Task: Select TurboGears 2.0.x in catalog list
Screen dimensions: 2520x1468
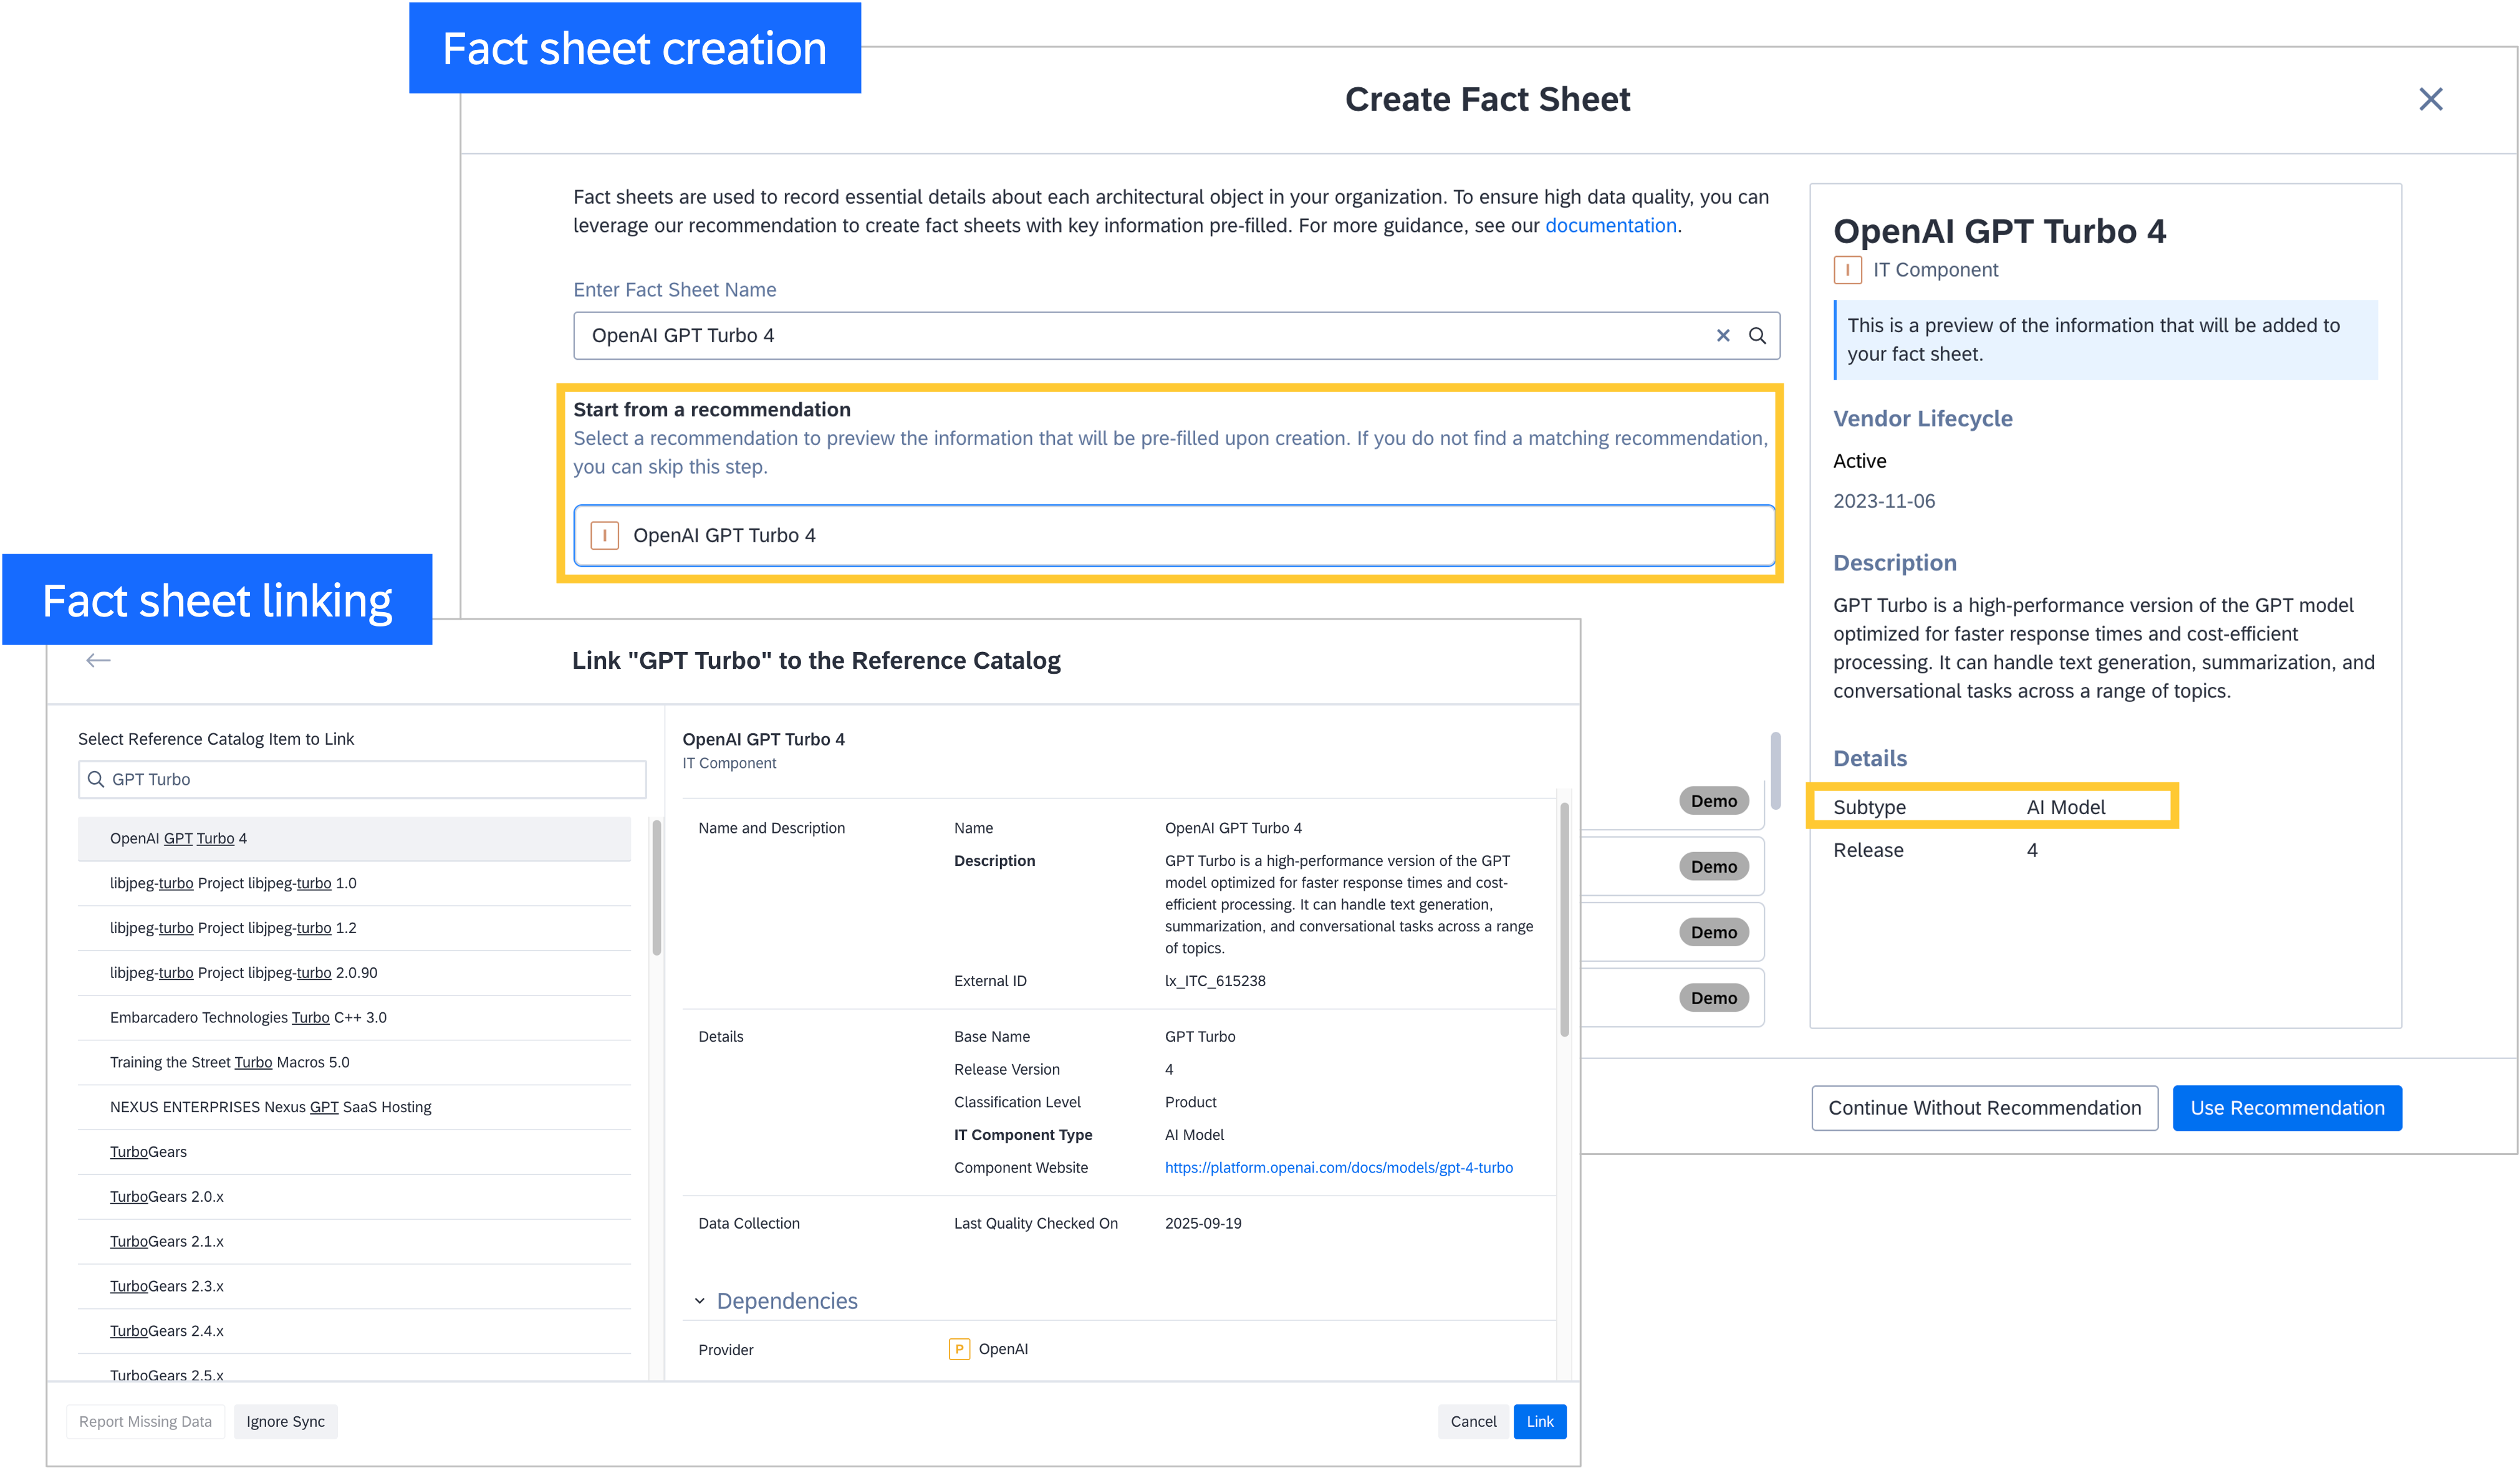Action: tap(167, 1197)
